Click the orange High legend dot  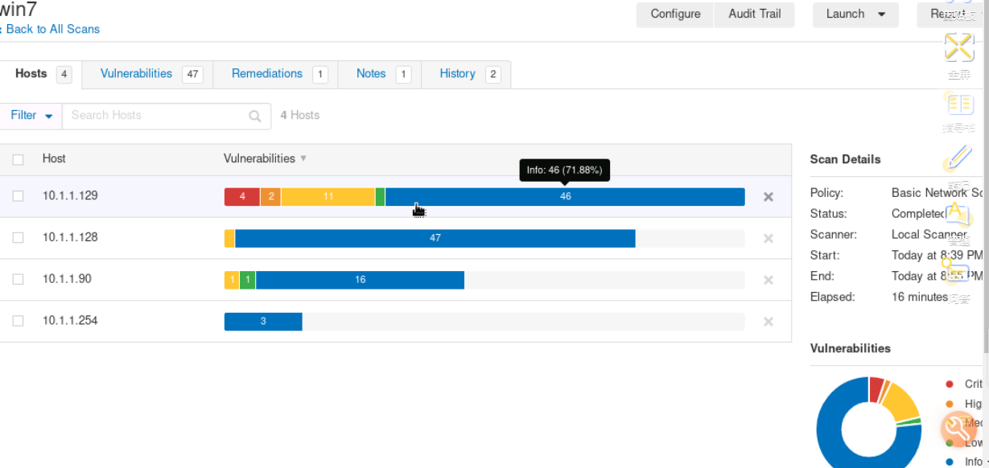[x=950, y=404]
